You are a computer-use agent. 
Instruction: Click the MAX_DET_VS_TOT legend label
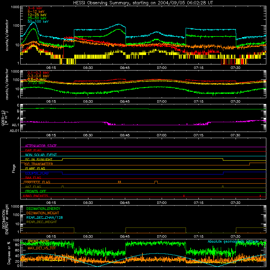point(42,248)
